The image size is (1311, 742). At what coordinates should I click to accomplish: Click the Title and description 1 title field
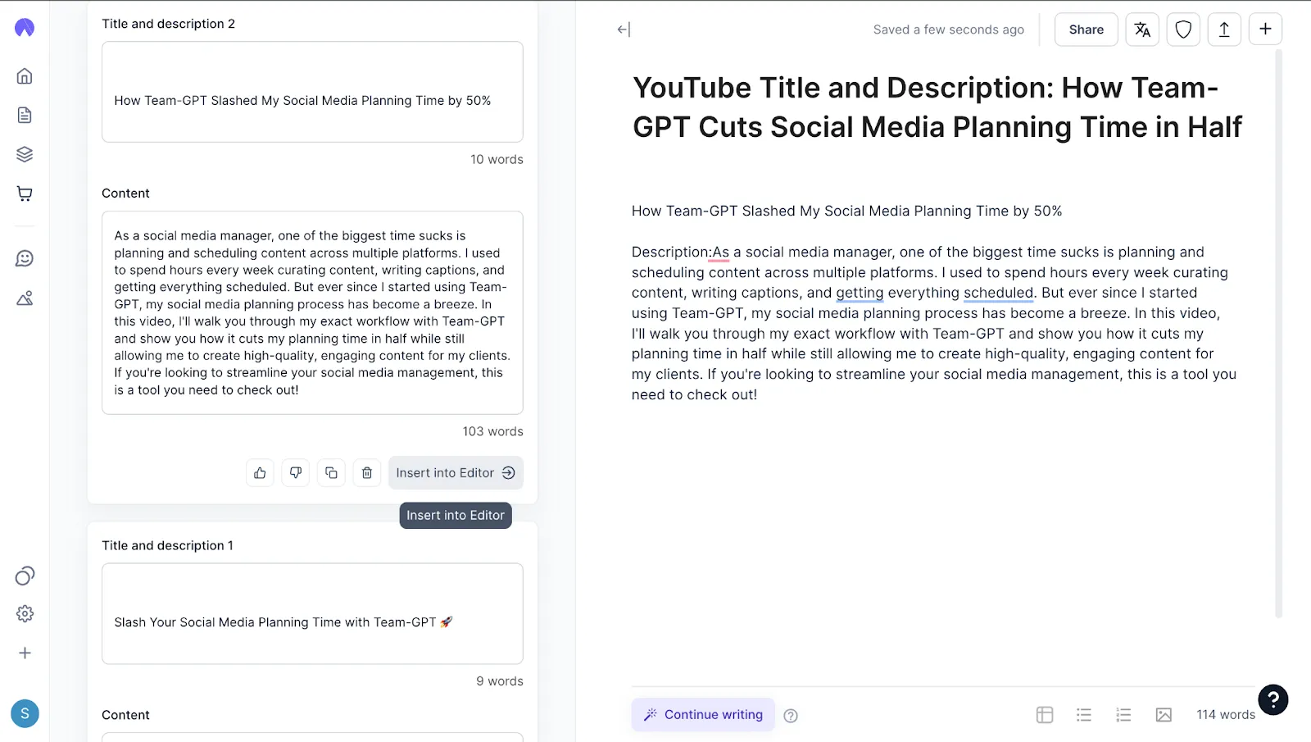tap(312, 613)
